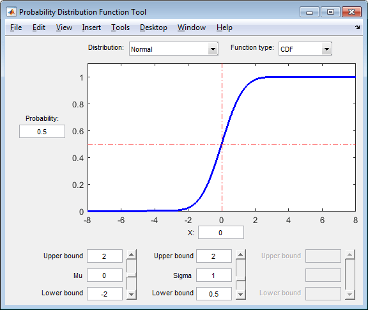Screen dimensions: 368x310
Task: Click the Sigma slider up arrow
Action: pyautogui.click(x=241, y=254)
